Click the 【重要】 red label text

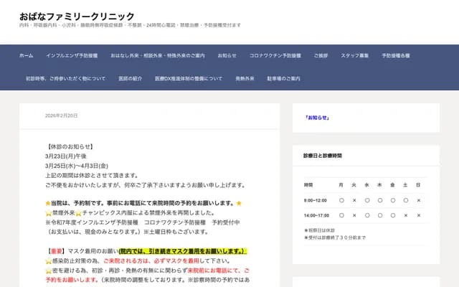pyautogui.click(x=55, y=251)
